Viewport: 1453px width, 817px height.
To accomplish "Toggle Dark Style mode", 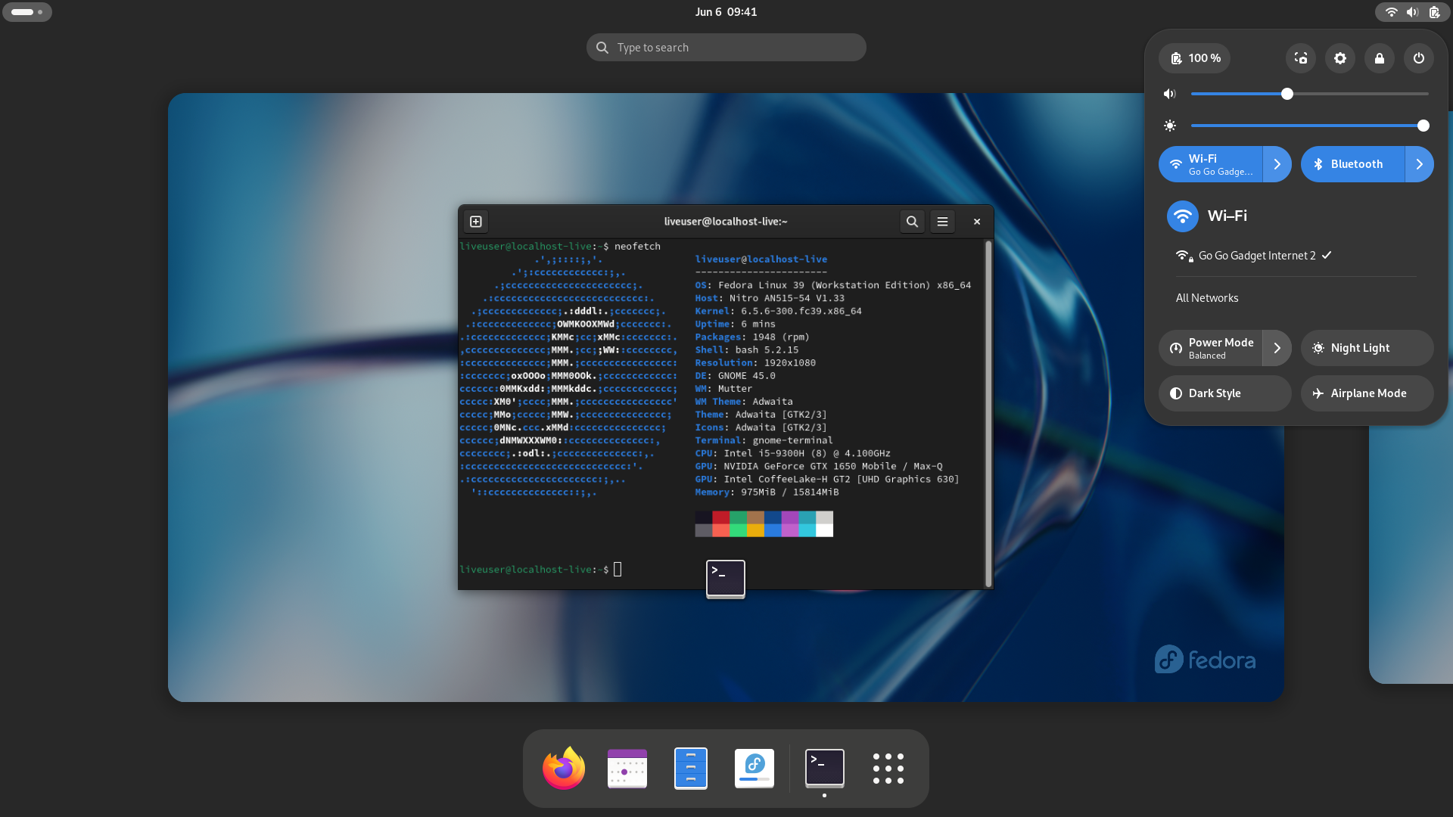I will point(1224,392).
